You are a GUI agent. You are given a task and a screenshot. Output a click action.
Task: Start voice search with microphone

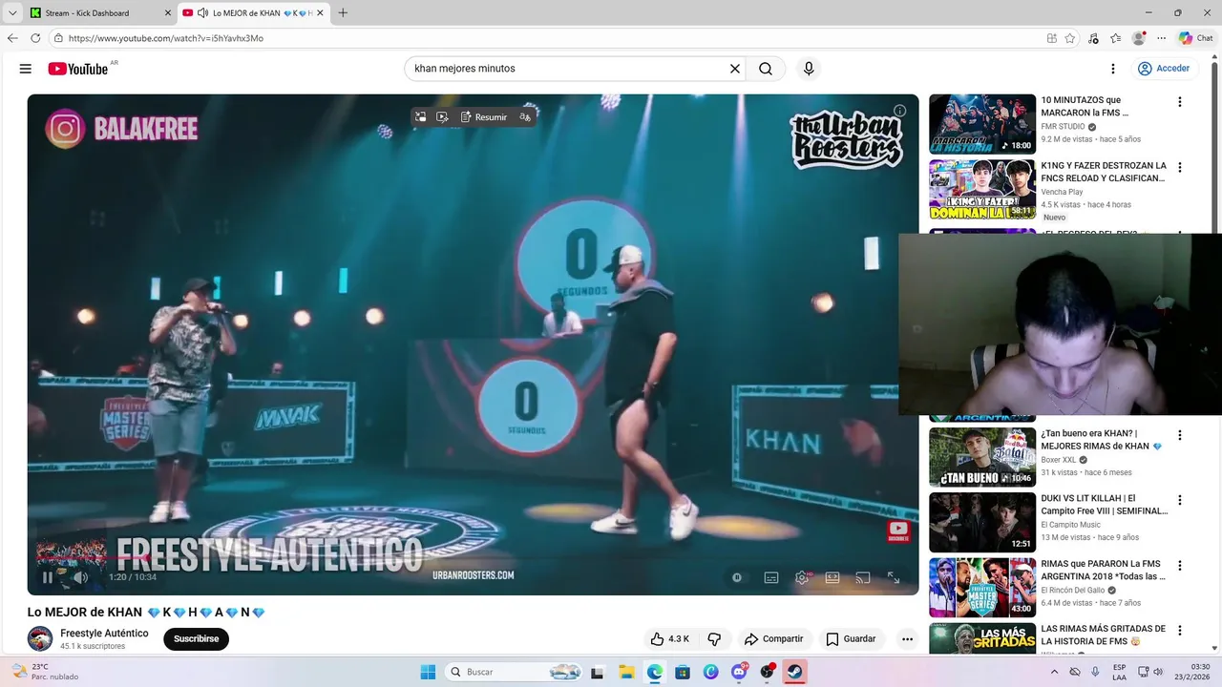click(x=809, y=69)
